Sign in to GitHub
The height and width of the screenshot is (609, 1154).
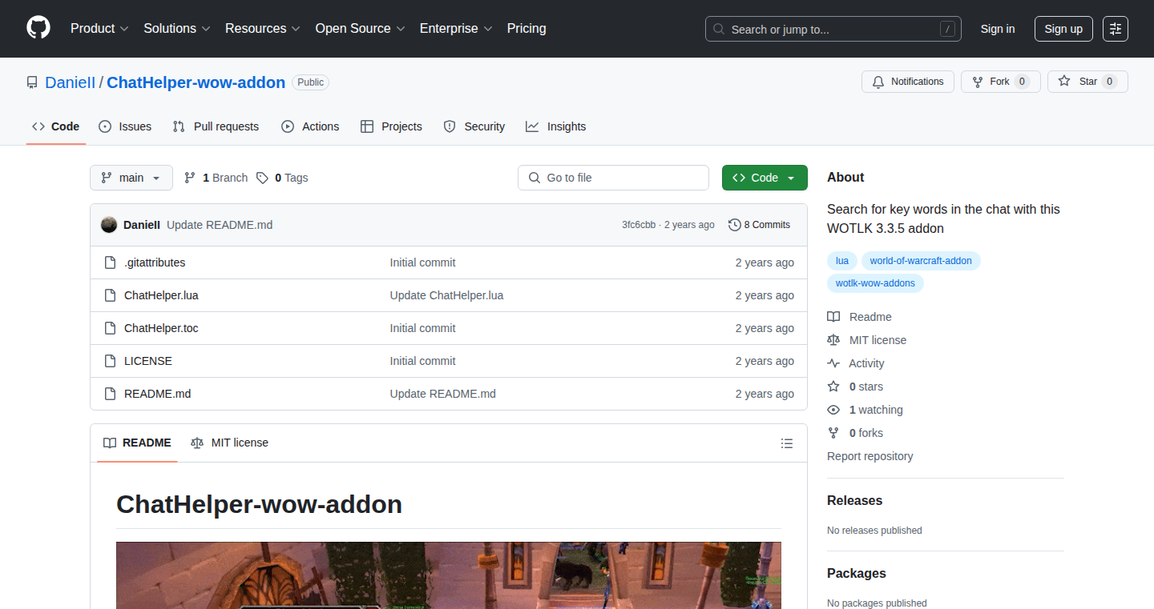coord(998,29)
